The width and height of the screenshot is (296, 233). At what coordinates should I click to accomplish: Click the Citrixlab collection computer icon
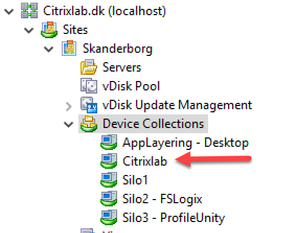click(x=109, y=161)
